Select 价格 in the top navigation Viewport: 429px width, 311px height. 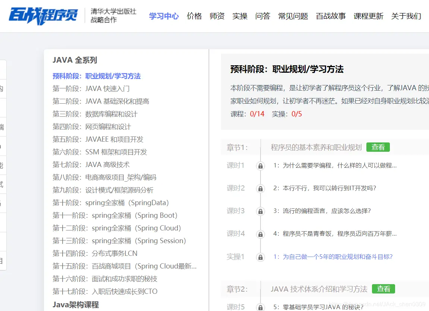(194, 16)
